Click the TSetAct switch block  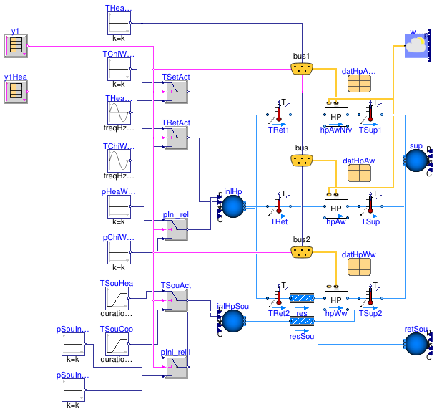coord(176,92)
